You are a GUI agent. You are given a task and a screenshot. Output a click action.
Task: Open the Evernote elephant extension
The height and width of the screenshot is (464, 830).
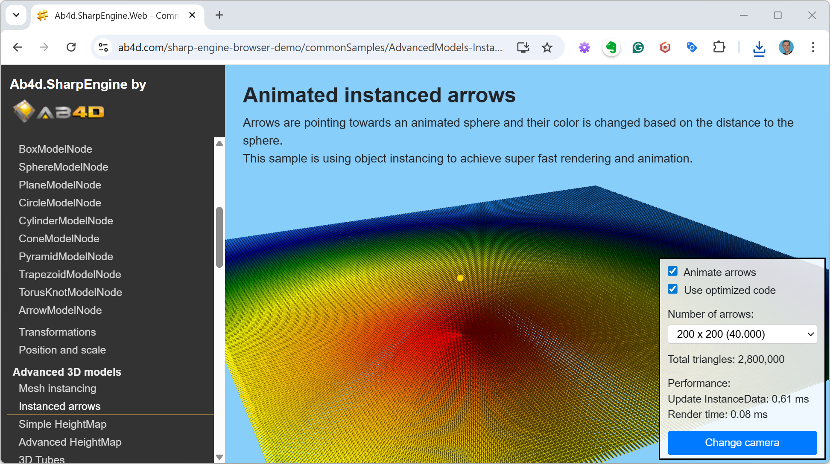tap(611, 47)
